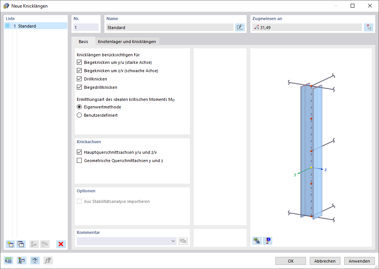
Task: Click the OK button
Action: (290, 261)
